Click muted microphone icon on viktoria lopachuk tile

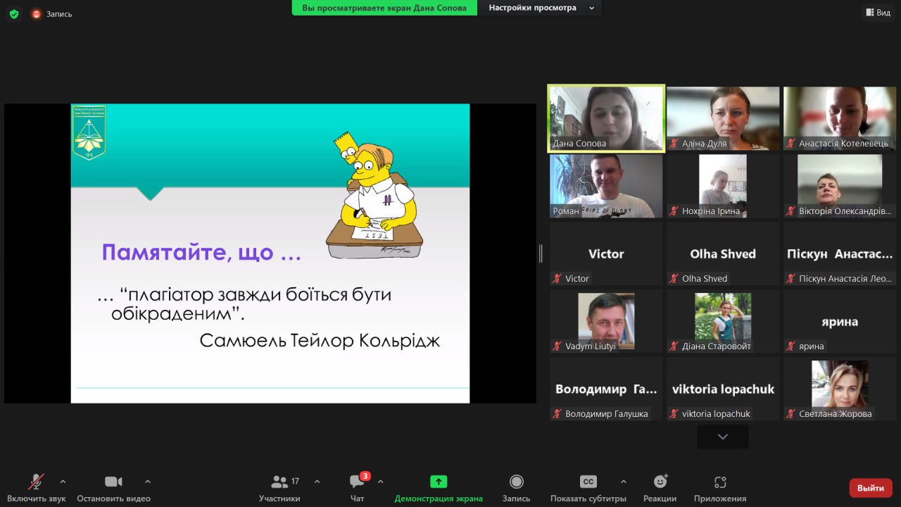point(674,414)
